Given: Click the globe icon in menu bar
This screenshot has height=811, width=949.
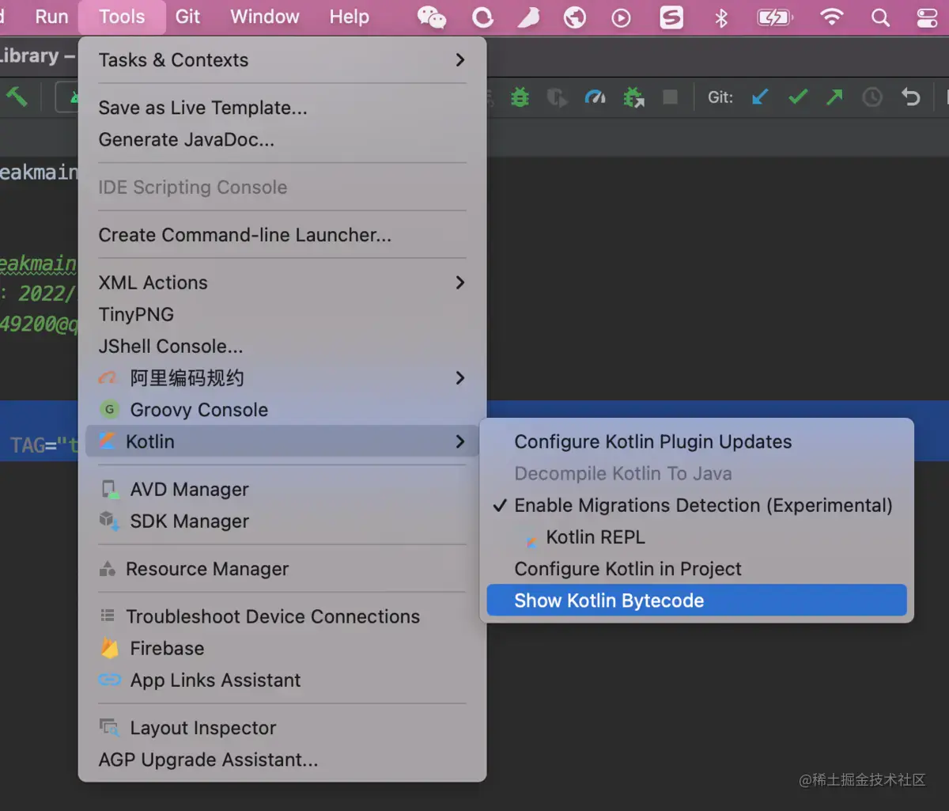Looking at the screenshot, I should point(575,17).
